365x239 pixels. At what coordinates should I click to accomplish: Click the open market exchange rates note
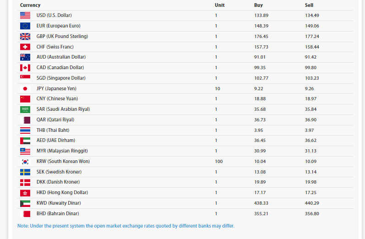(x=126, y=226)
